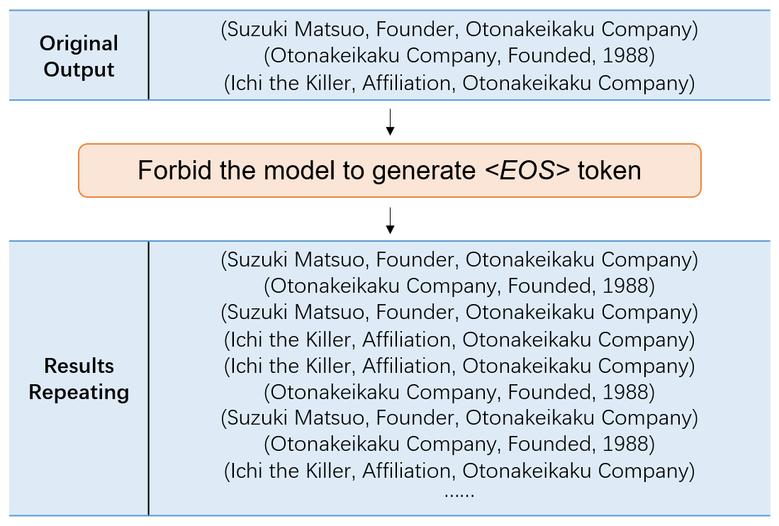The height and width of the screenshot is (526, 779).
Task: Click the down arrow above the Results Repeating box
Action: tap(389, 220)
